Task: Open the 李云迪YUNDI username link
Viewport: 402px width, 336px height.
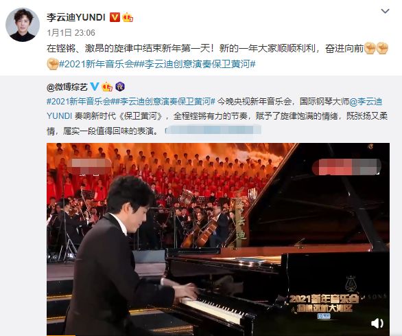Action: [x=76, y=17]
